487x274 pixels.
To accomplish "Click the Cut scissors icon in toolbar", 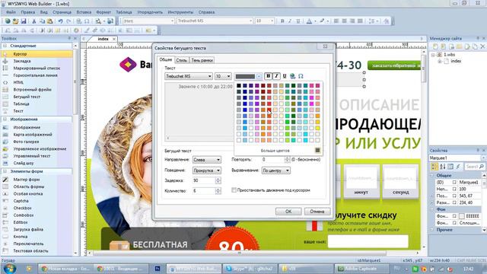I will tap(34, 21).
